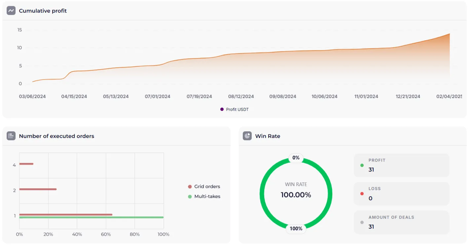Click the Win Rate pie icon
The height and width of the screenshot is (245, 468).
247,136
